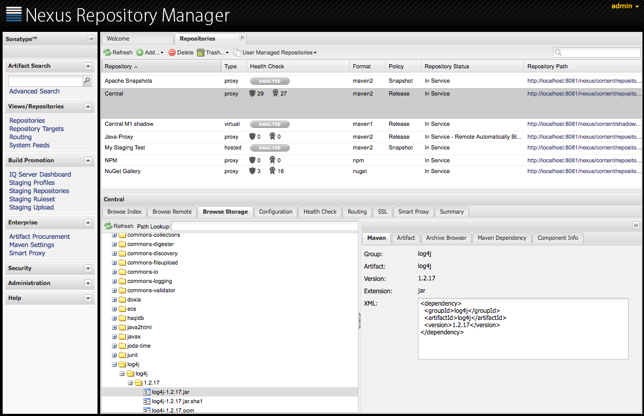This screenshot has width=644, height=416.
Task: Sort by the Repository column header
Action: tap(161, 66)
